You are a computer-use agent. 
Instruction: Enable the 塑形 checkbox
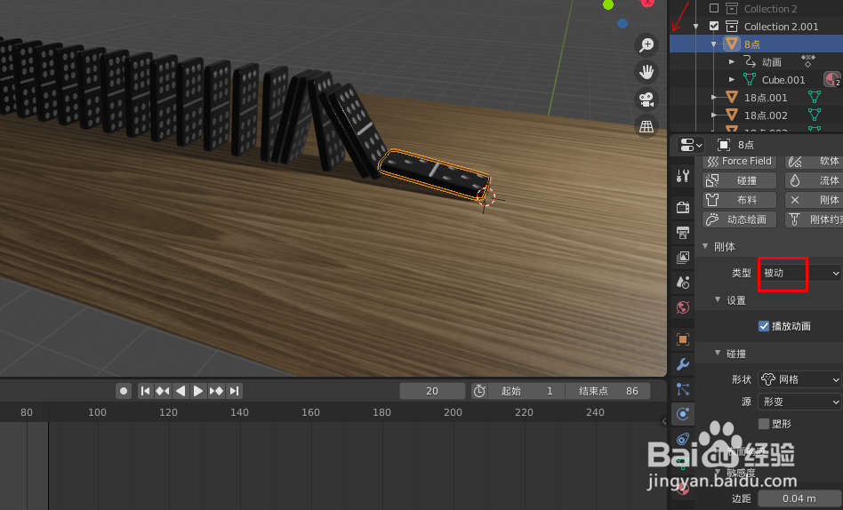764,424
